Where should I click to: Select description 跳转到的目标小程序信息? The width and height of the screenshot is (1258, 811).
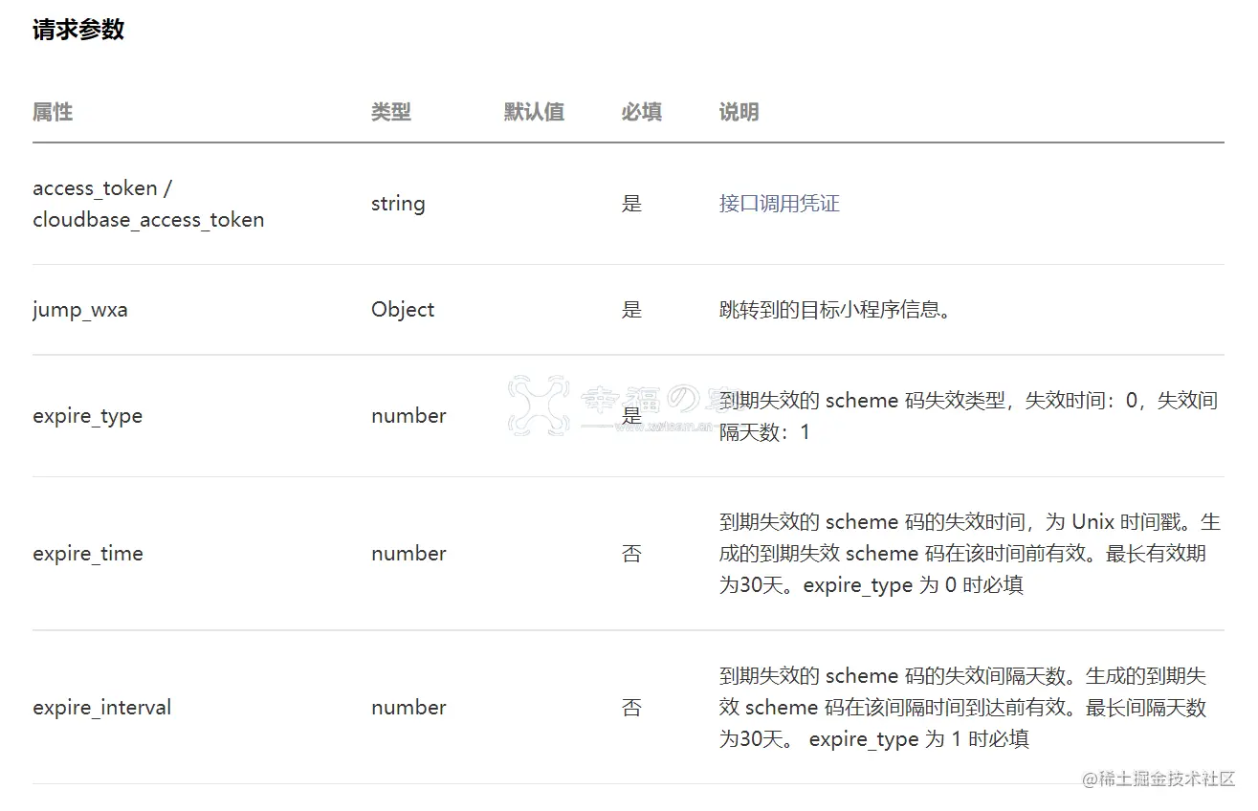click(x=835, y=310)
